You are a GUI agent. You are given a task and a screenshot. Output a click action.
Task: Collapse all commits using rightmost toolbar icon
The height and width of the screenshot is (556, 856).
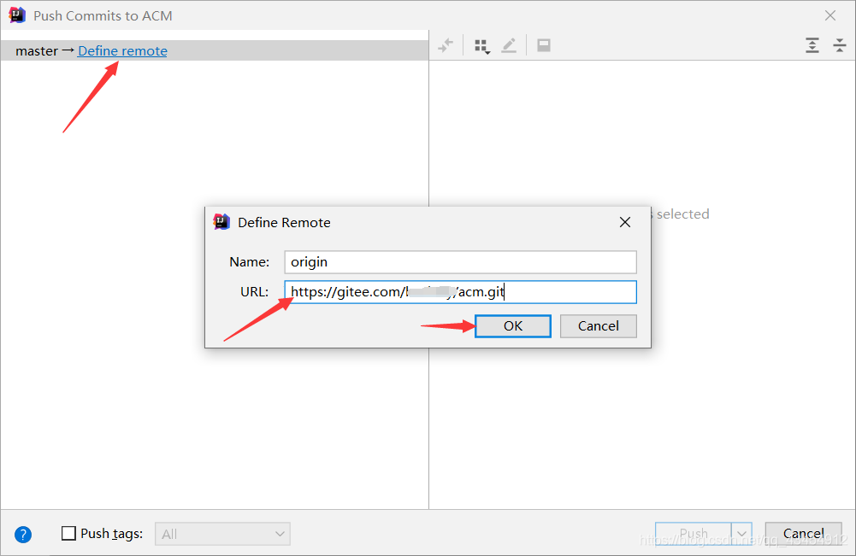coord(839,44)
